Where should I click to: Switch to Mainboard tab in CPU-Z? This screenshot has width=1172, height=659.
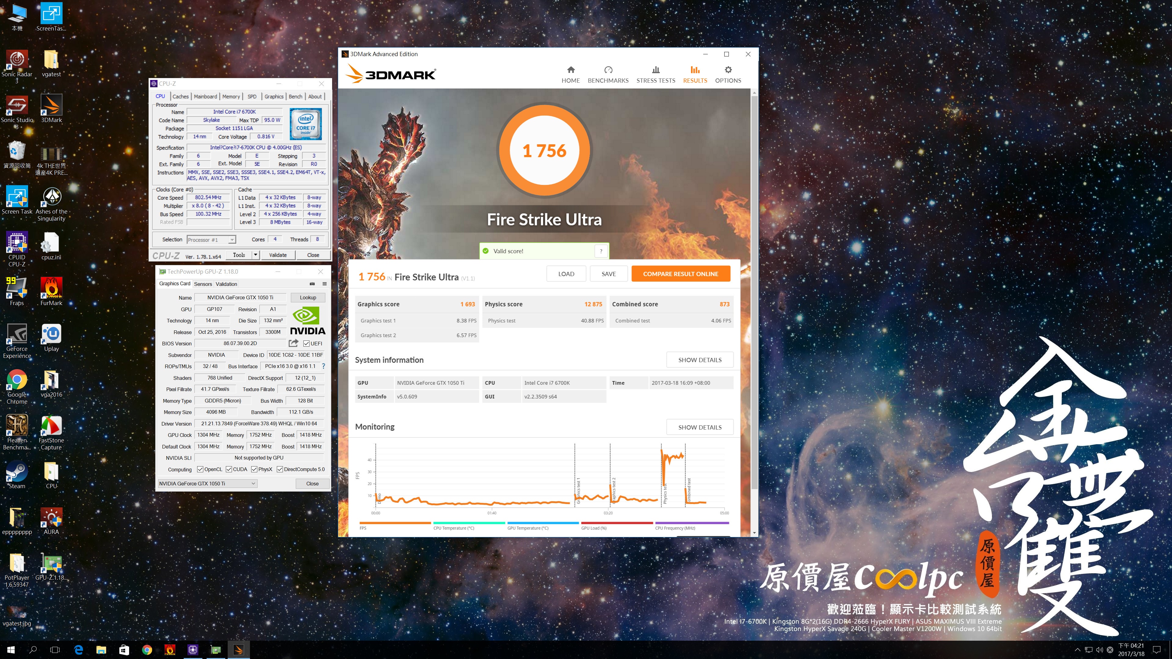click(205, 96)
